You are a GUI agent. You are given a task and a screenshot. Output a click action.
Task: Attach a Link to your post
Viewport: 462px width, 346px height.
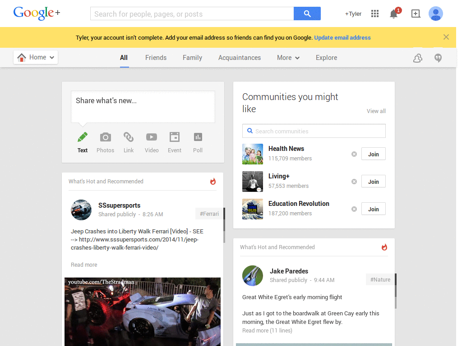[x=128, y=142]
